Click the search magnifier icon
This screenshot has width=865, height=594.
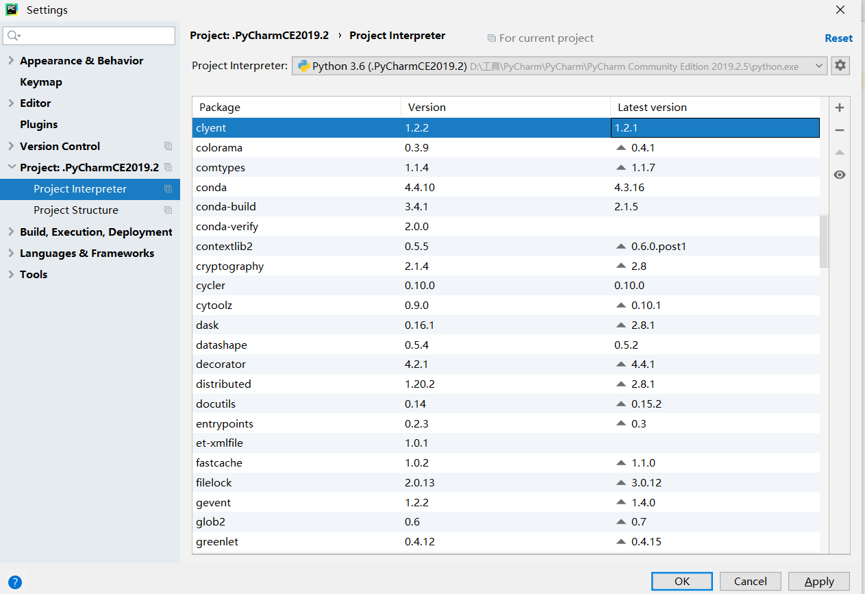(x=14, y=36)
